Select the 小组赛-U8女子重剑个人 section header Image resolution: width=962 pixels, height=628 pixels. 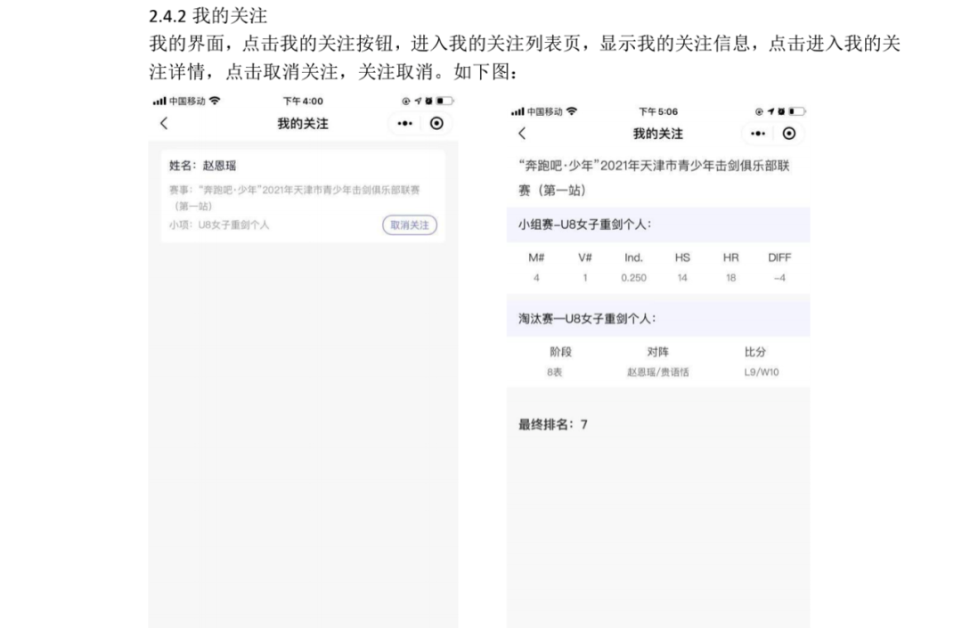[x=657, y=224]
